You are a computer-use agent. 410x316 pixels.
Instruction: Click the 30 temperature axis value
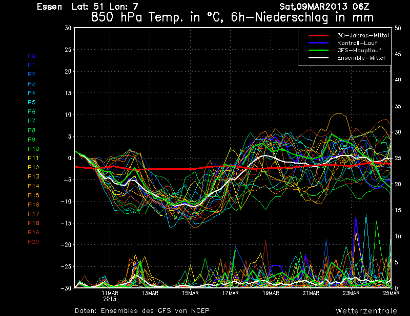click(68, 28)
